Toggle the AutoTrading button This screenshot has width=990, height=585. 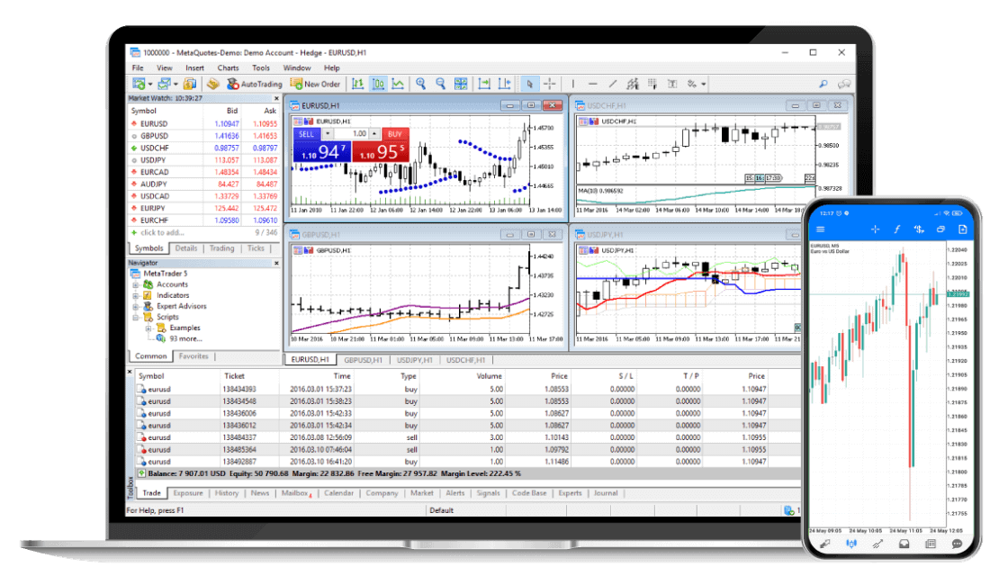[255, 84]
